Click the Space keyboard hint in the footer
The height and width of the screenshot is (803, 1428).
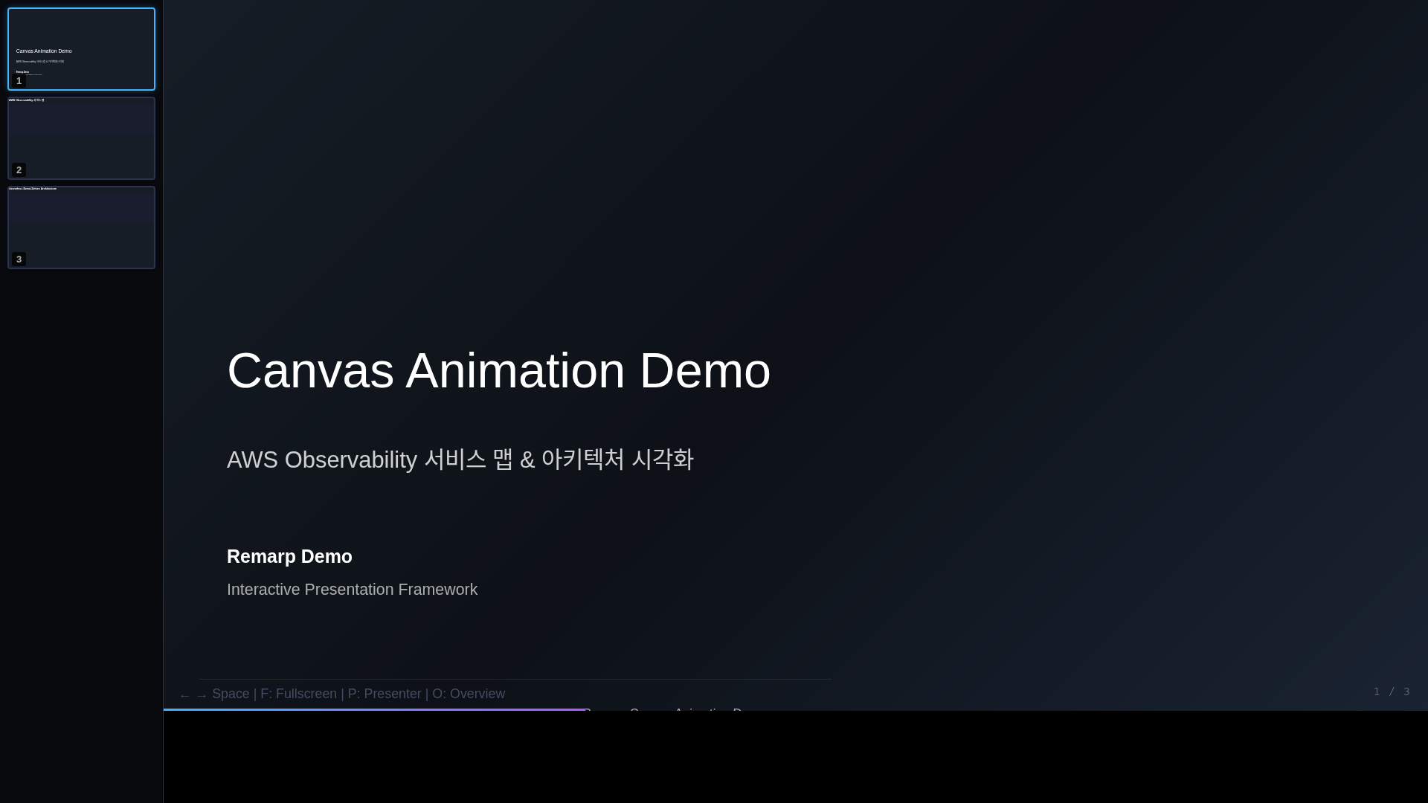[231, 694]
